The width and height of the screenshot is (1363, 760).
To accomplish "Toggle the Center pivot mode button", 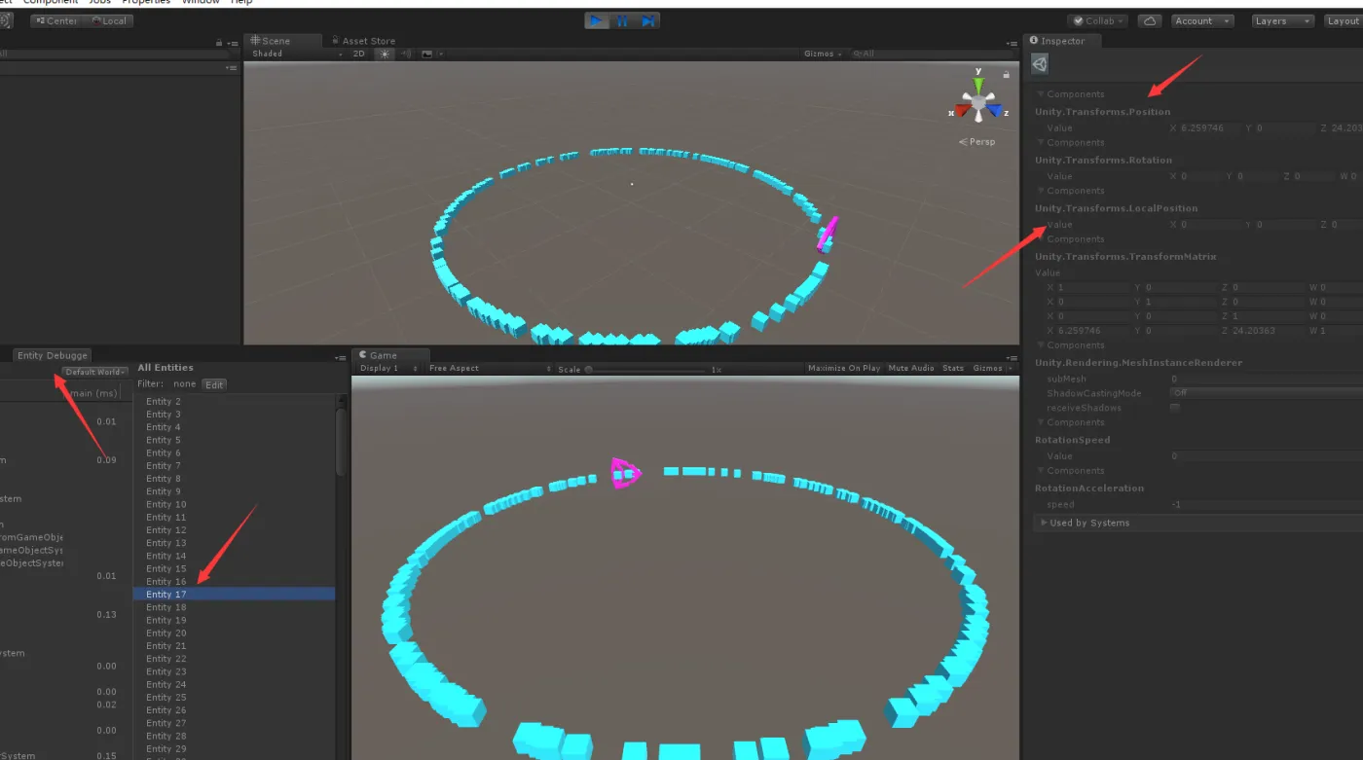I will (x=56, y=20).
